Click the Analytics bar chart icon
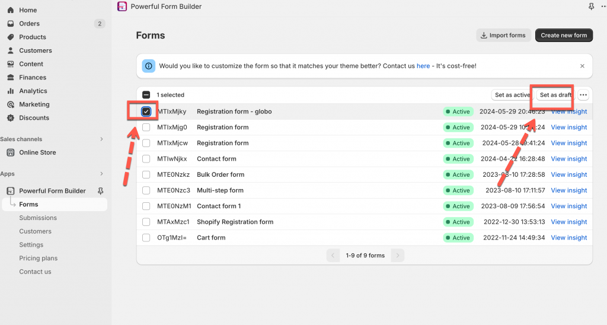 (11, 91)
